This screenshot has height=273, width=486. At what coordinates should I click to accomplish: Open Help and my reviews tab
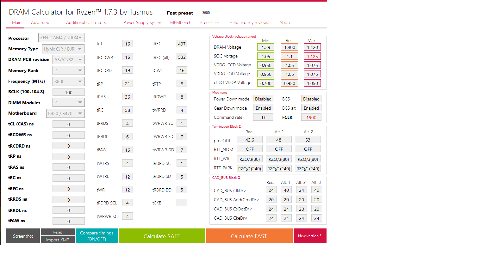click(249, 22)
